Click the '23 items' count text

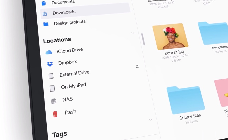click(221, 52)
